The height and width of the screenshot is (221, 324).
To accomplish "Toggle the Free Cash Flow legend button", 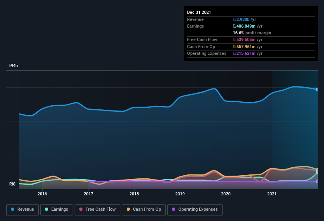I will (97, 210).
